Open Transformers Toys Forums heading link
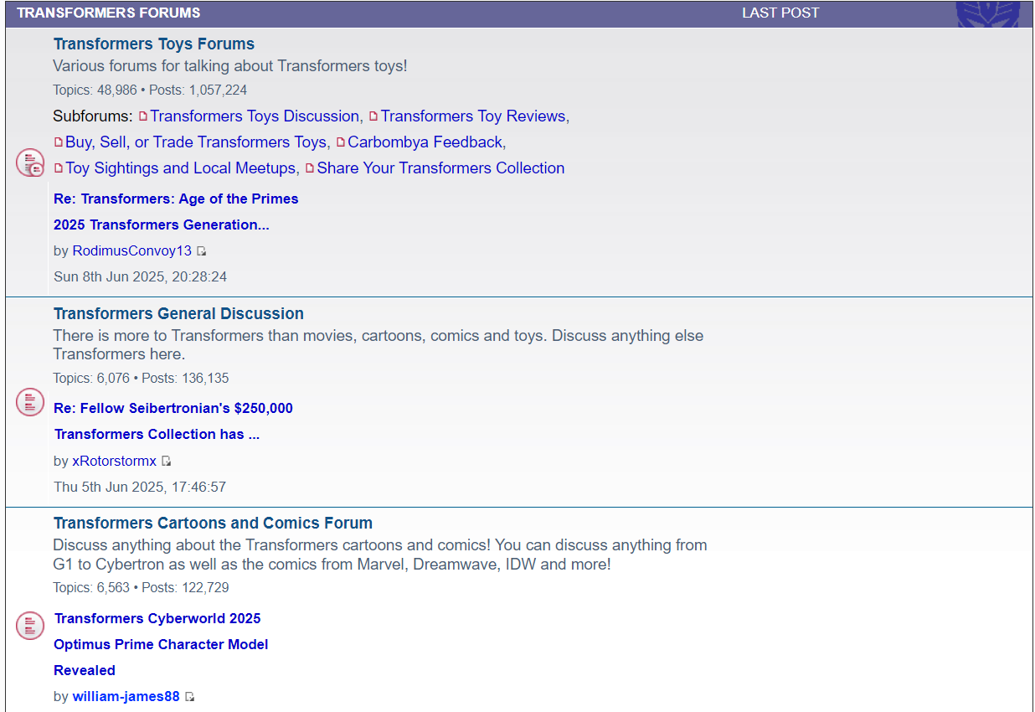 point(153,44)
